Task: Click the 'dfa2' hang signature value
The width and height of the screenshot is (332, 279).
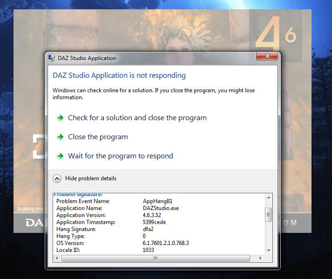Action: pyautogui.click(x=148, y=229)
